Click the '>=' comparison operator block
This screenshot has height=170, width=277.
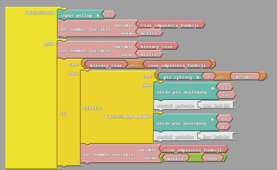point(133,65)
